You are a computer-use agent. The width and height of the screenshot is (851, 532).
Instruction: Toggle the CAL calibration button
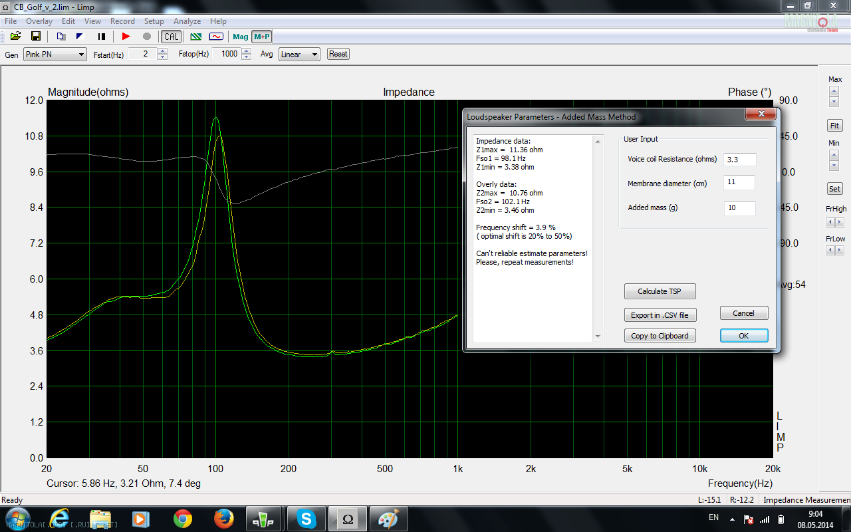(171, 37)
